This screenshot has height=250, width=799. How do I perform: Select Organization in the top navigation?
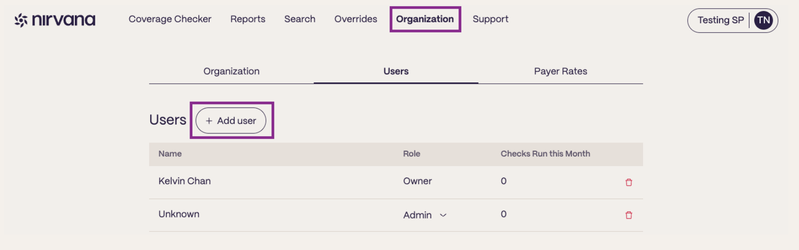click(x=425, y=19)
